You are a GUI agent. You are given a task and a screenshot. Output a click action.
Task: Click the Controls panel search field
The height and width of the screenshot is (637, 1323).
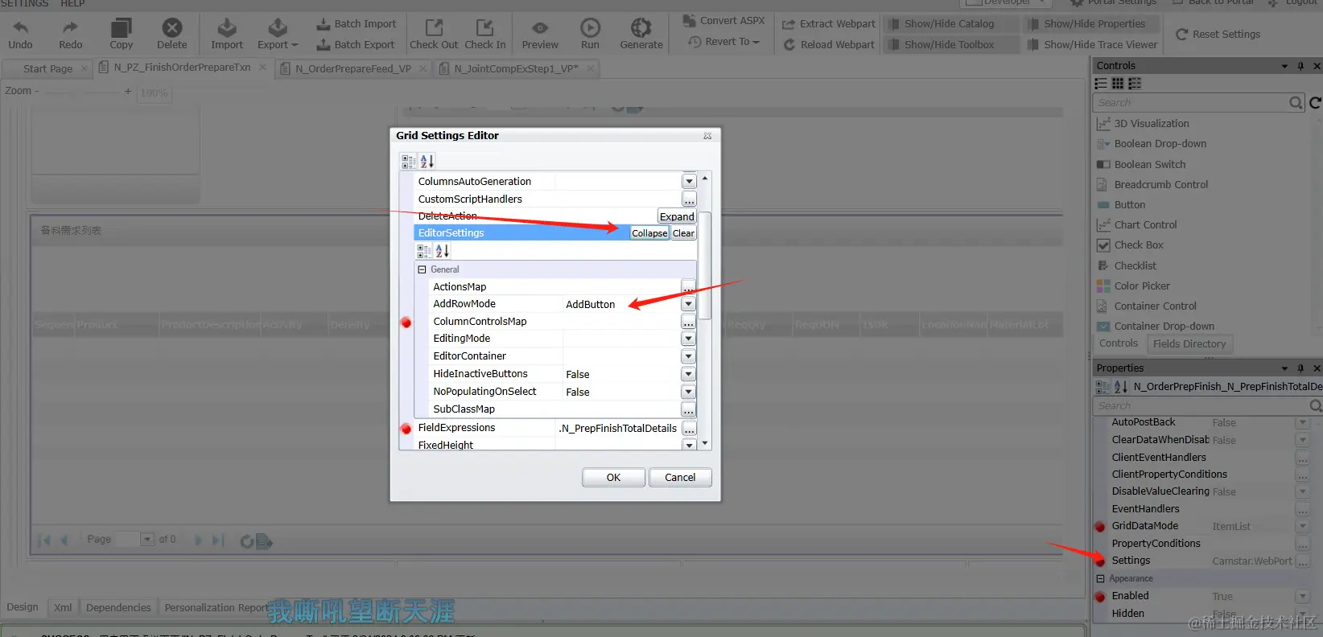pos(1191,103)
